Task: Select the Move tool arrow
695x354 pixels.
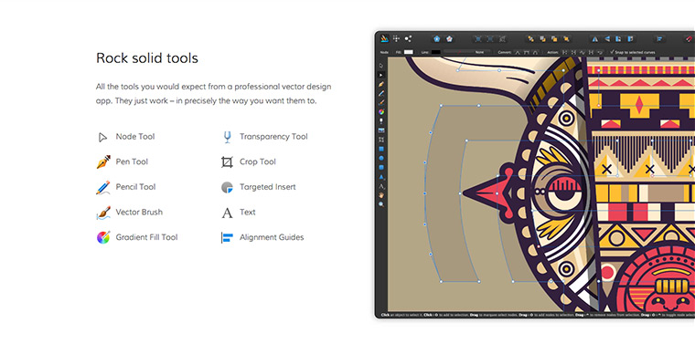Action: click(381, 66)
